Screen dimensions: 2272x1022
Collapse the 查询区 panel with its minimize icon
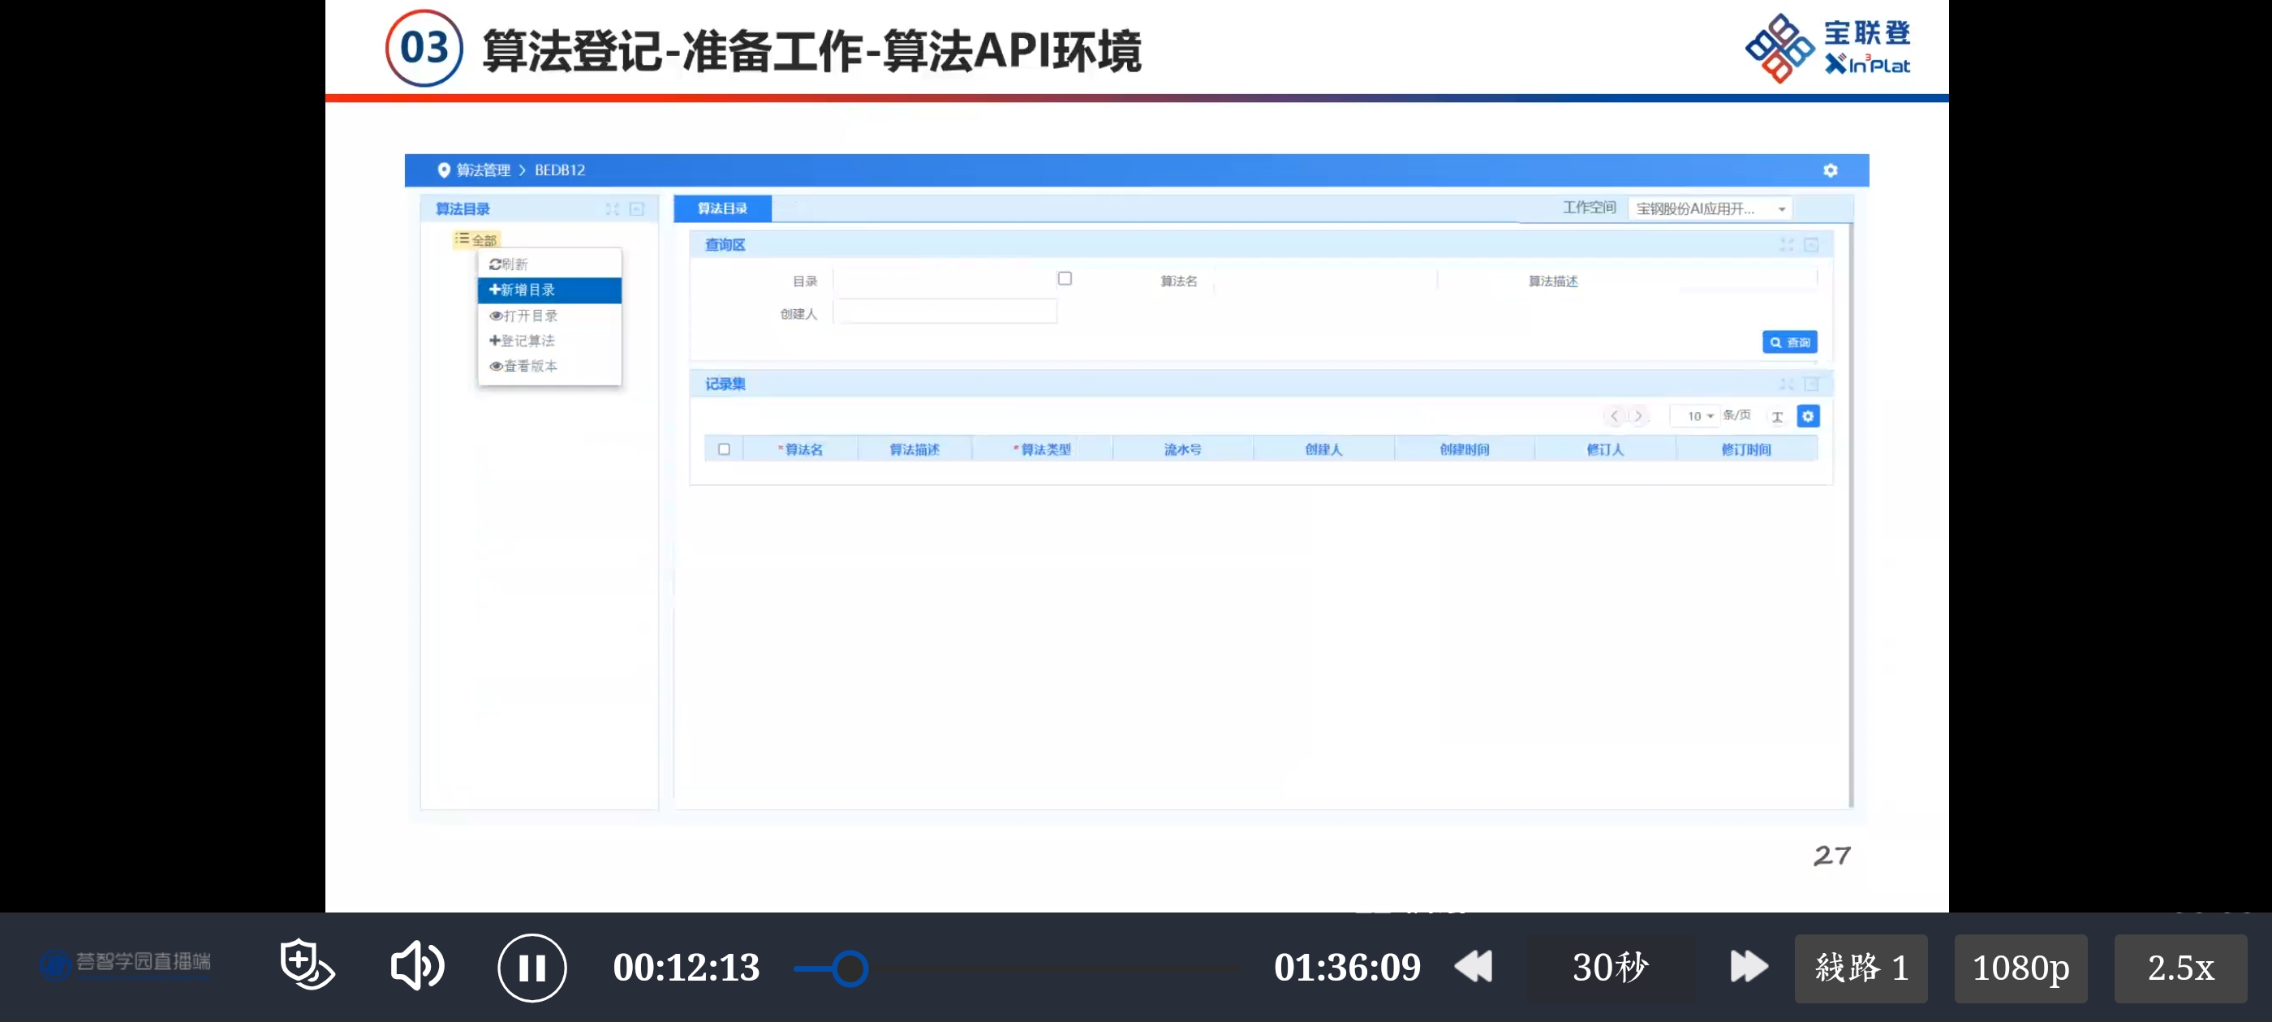click(1811, 245)
